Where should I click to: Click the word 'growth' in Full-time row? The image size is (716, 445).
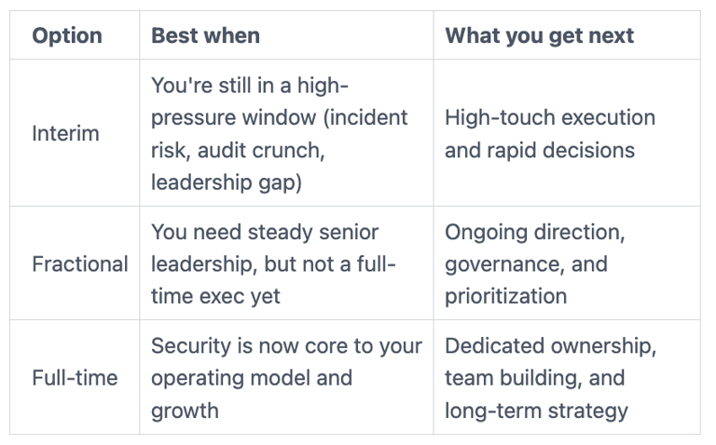(x=185, y=411)
